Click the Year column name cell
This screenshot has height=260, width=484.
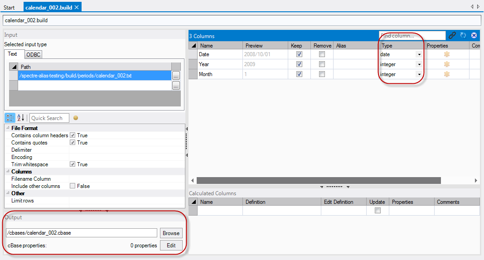coord(220,64)
